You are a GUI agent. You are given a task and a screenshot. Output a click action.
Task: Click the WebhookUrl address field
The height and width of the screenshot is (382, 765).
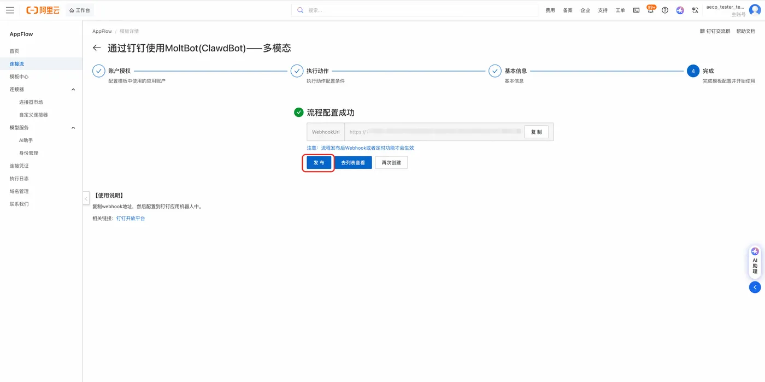(434, 132)
